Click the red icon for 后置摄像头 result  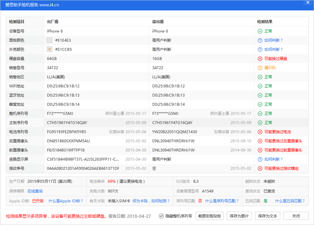260,141
